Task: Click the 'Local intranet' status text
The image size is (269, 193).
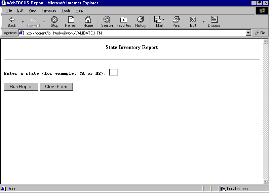Action: (238, 189)
